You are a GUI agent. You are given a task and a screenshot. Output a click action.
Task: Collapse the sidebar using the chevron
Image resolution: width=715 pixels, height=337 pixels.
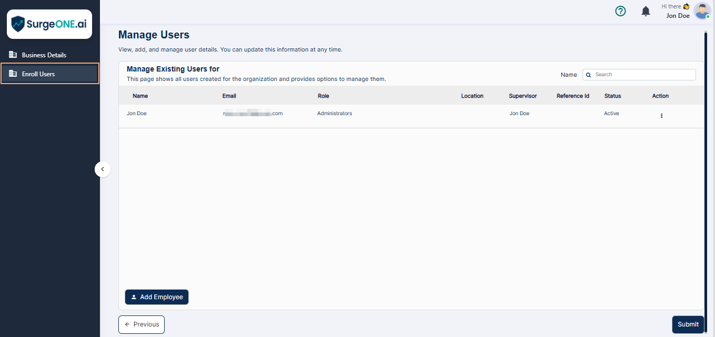click(103, 169)
